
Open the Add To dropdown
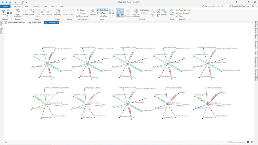pyautogui.click(x=158, y=15)
